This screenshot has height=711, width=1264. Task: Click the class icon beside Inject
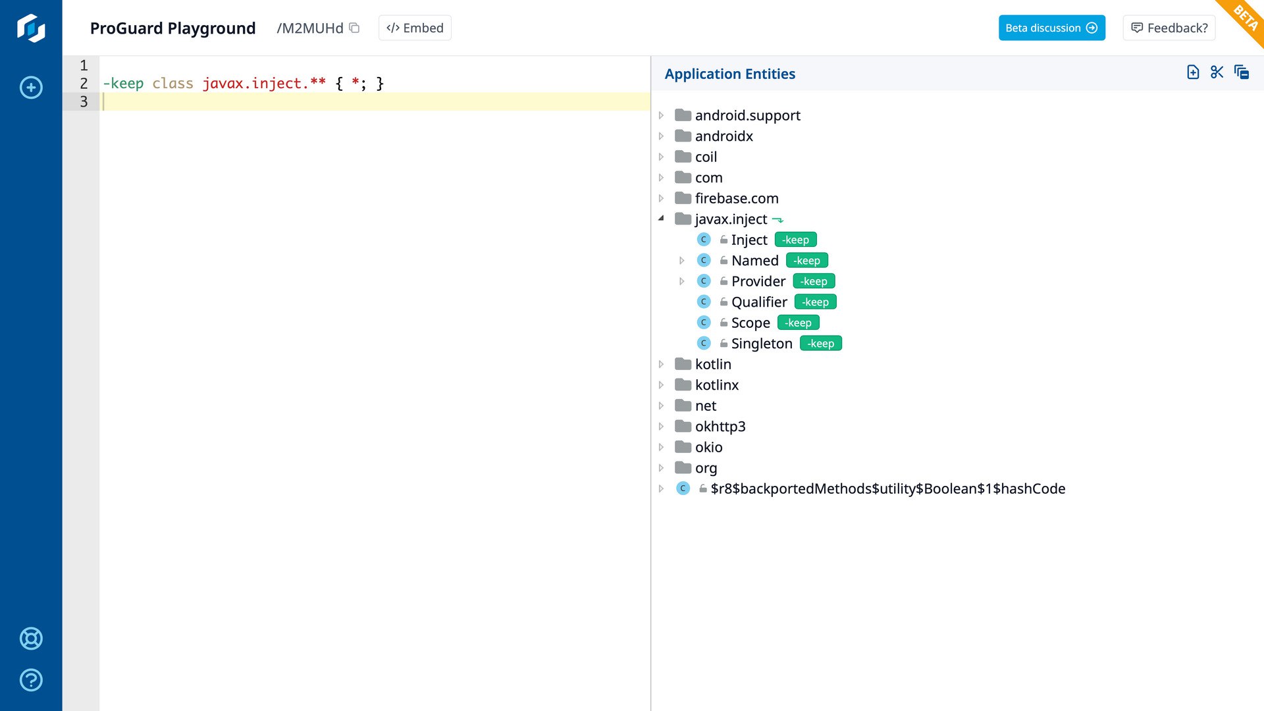(704, 240)
